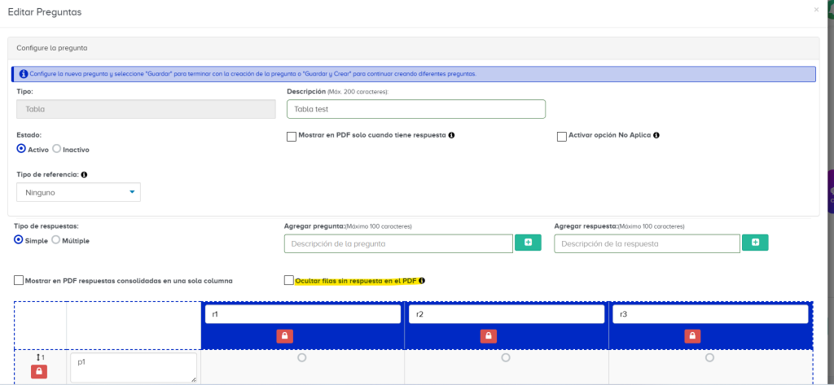Click the lock icon under r1 column

(284, 336)
